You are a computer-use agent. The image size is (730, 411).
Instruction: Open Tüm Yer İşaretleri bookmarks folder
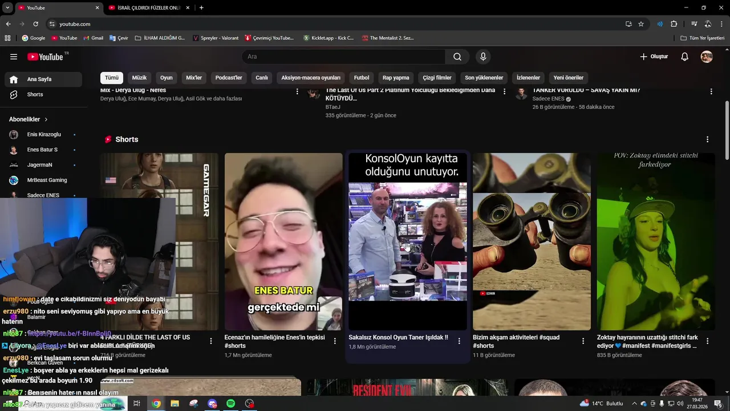pos(703,38)
